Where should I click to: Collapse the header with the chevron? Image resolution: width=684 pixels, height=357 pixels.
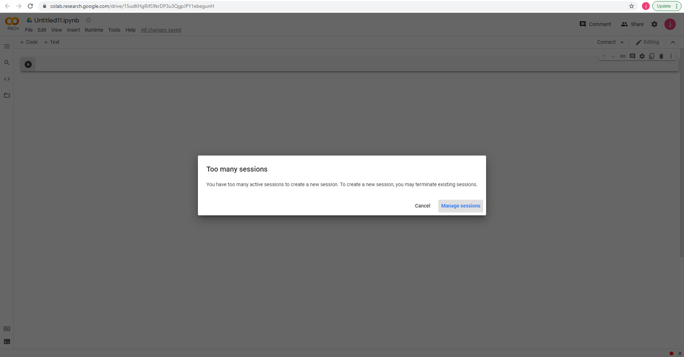[x=673, y=42]
